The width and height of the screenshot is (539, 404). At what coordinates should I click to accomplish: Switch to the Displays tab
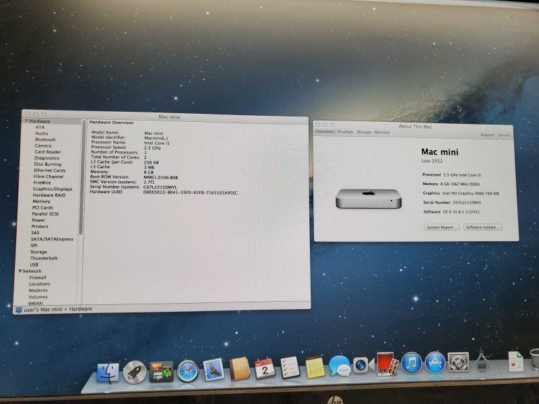click(345, 132)
